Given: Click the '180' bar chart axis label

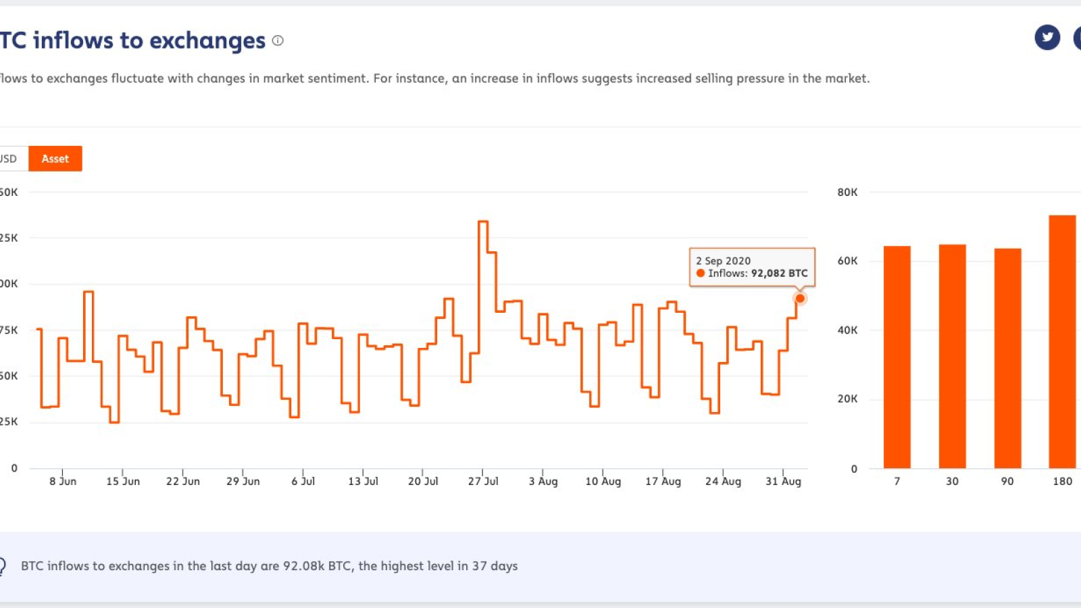Looking at the screenshot, I should point(1063,481).
